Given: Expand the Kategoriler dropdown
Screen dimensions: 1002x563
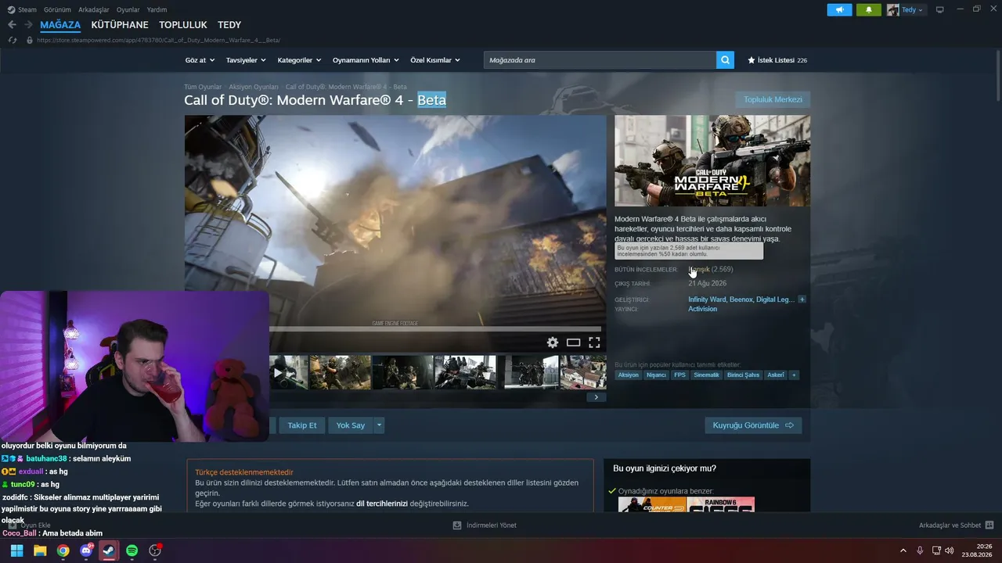Looking at the screenshot, I should tap(299, 60).
